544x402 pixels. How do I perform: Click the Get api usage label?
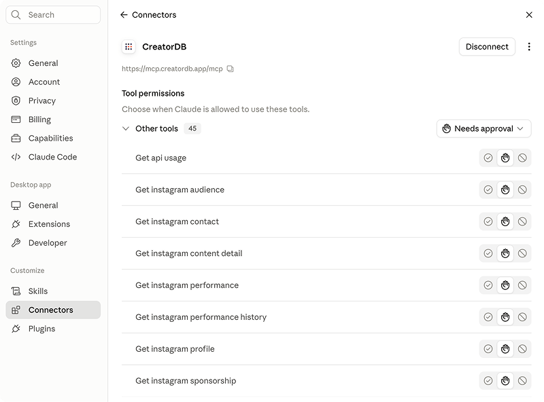160,158
